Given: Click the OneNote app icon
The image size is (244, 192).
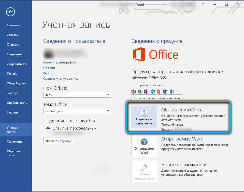Looking at the screenshot, I should [146, 92].
